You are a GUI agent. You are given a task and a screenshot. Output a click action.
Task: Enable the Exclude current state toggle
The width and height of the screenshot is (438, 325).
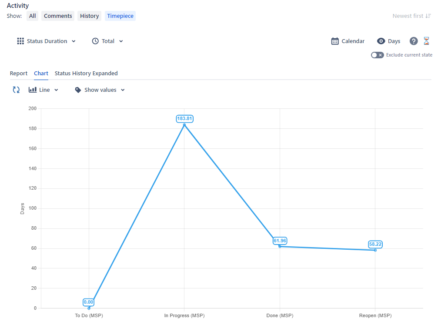click(x=377, y=55)
